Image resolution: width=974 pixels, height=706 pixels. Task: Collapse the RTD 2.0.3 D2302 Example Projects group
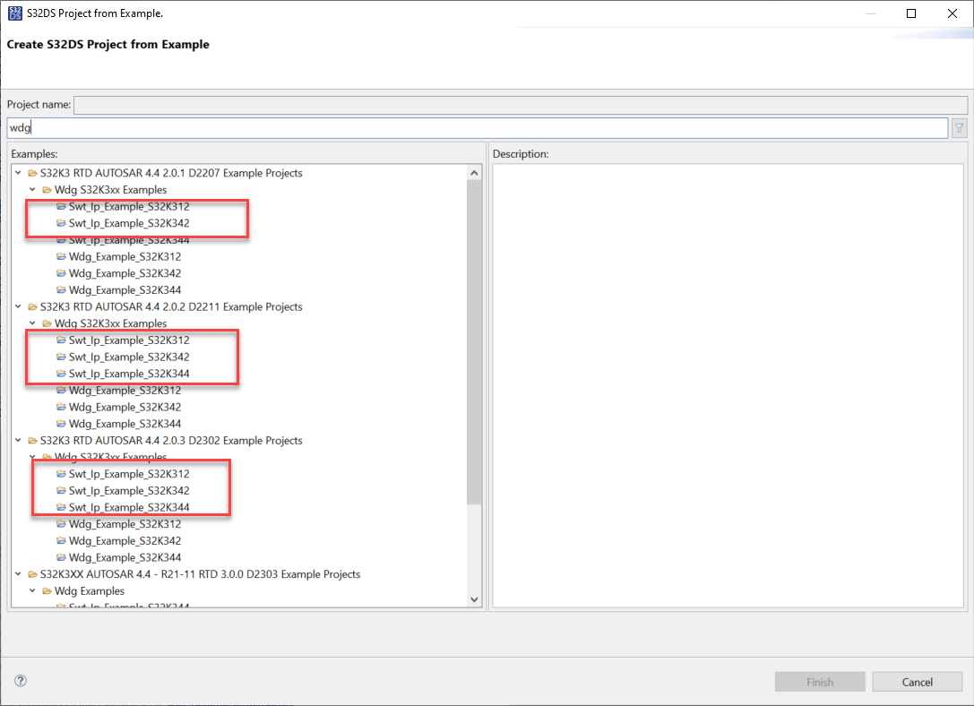(x=18, y=440)
